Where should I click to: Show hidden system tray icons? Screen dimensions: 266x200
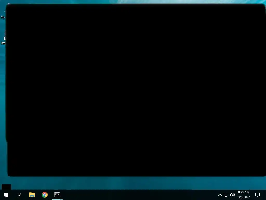point(220,195)
